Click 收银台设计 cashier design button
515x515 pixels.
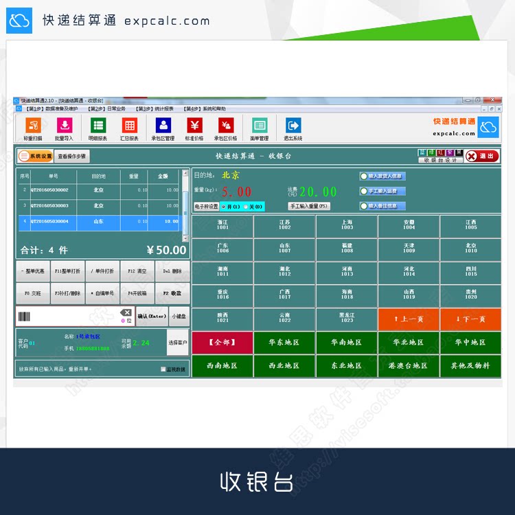[441, 160]
